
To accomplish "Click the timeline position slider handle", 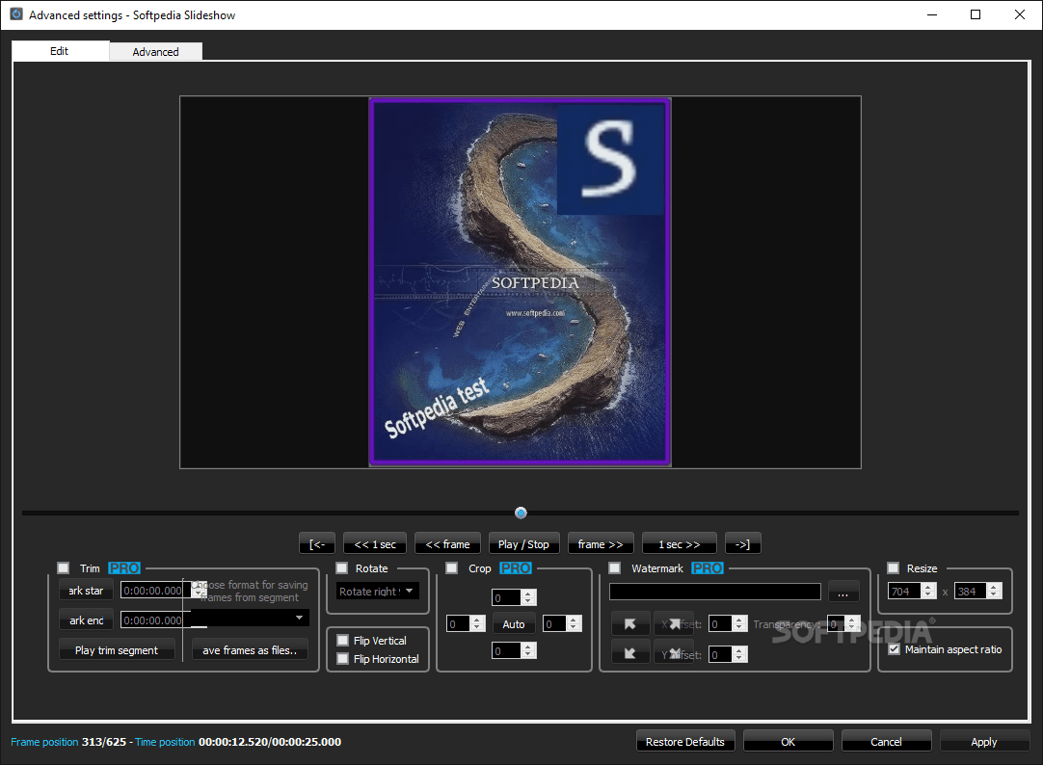I will point(521,513).
